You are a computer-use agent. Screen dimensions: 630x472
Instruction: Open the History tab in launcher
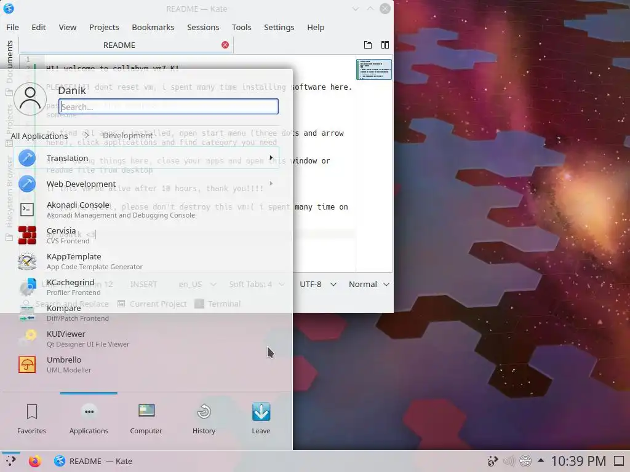(x=204, y=419)
